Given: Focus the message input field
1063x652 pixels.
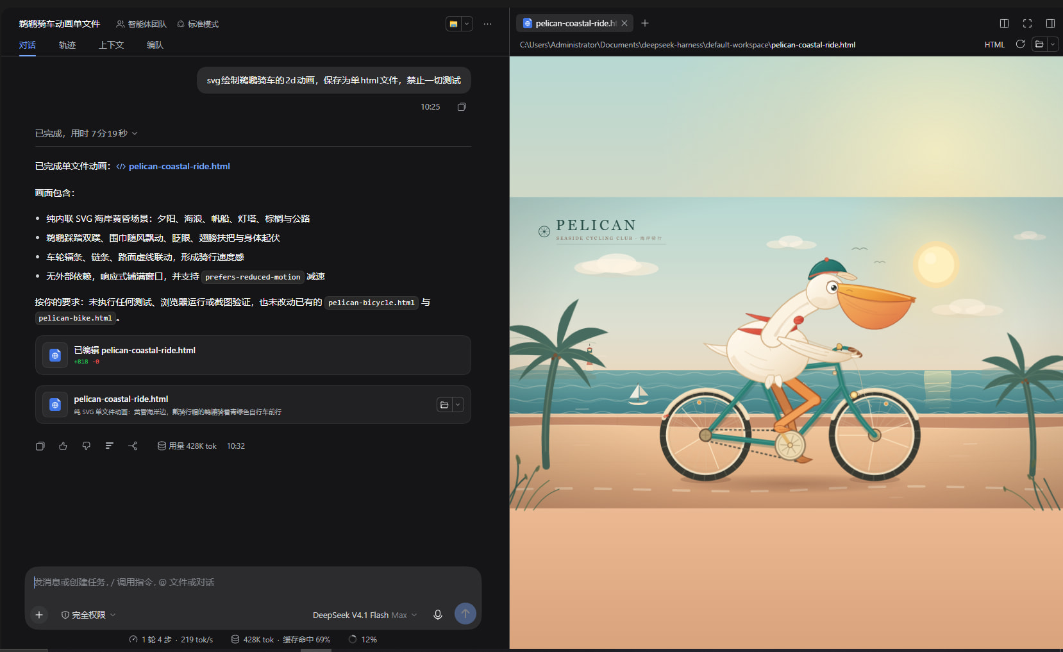Looking at the screenshot, I should point(253,582).
